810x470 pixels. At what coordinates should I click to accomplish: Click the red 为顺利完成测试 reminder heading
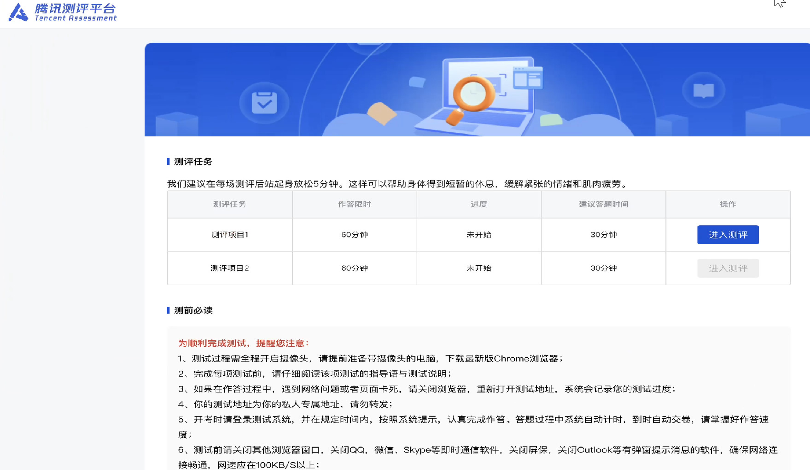click(244, 343)
